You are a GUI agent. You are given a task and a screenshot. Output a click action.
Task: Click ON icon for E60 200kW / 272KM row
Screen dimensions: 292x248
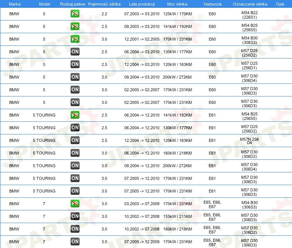(75, 77)
